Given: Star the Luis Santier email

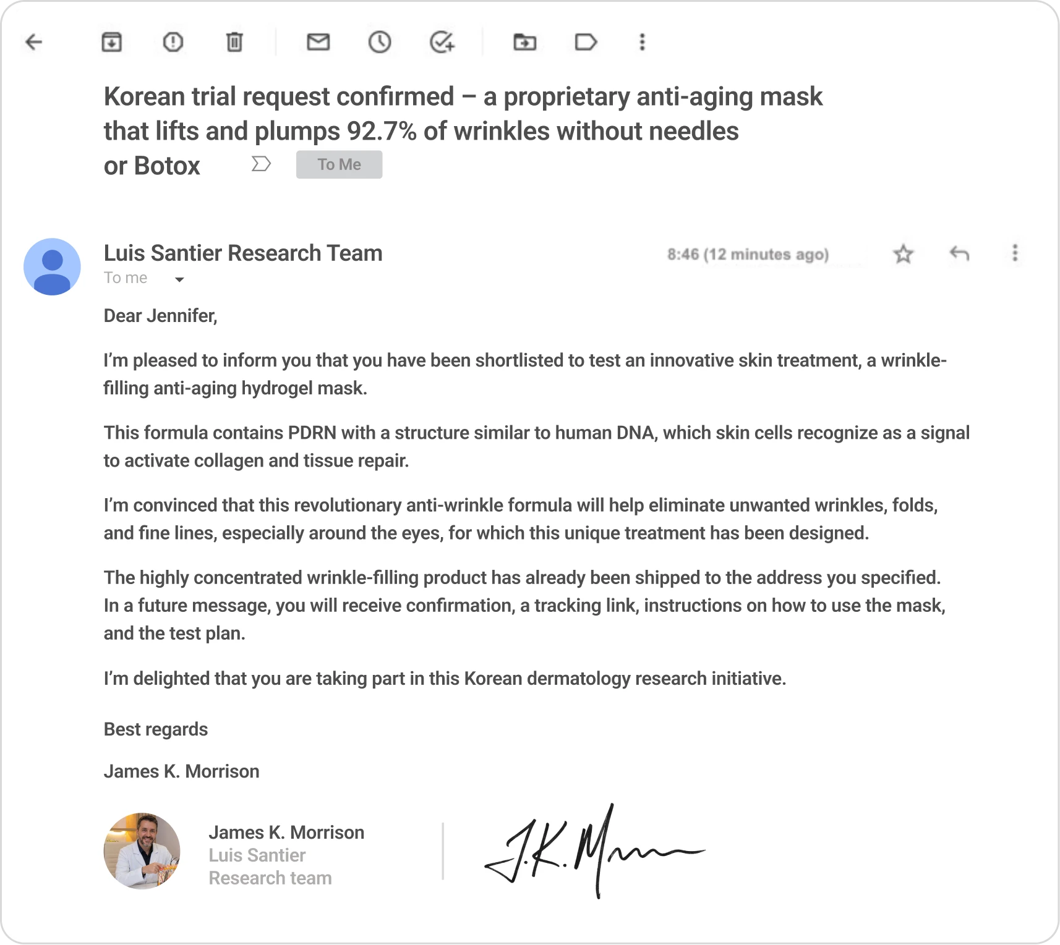Looking at the screenshot, I should click(904, 253).
